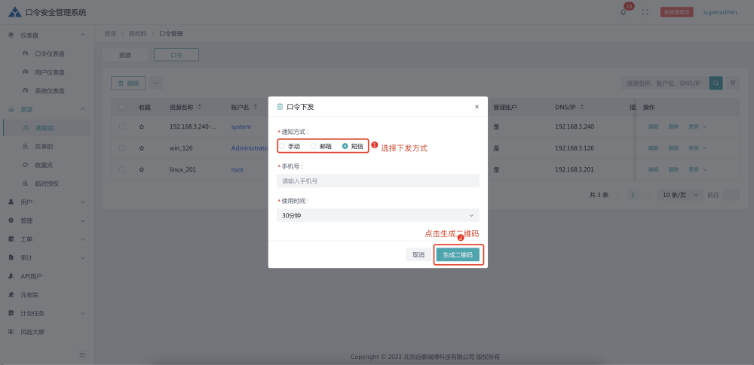
Task: Select 短信 notification method
Action: point(346,146)
